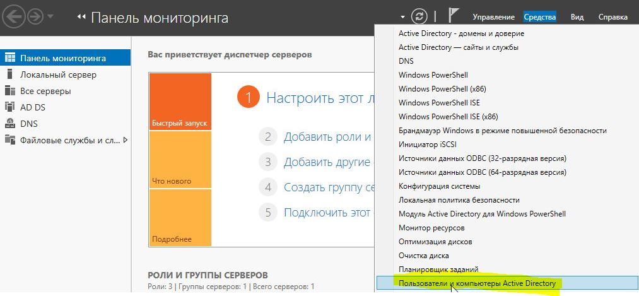Screen dimensions: 639x296
Task: Open the Вид menu
Action: [577, 17]
